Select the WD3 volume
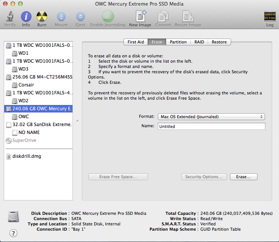 pos(38,69)
